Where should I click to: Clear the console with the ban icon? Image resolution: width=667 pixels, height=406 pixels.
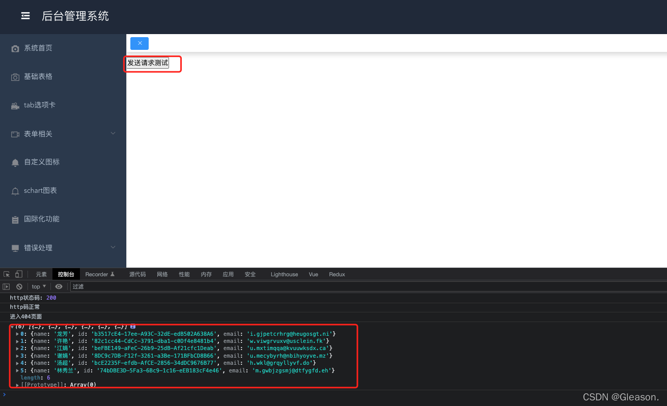pyautogui.click(x=19, y=286)
